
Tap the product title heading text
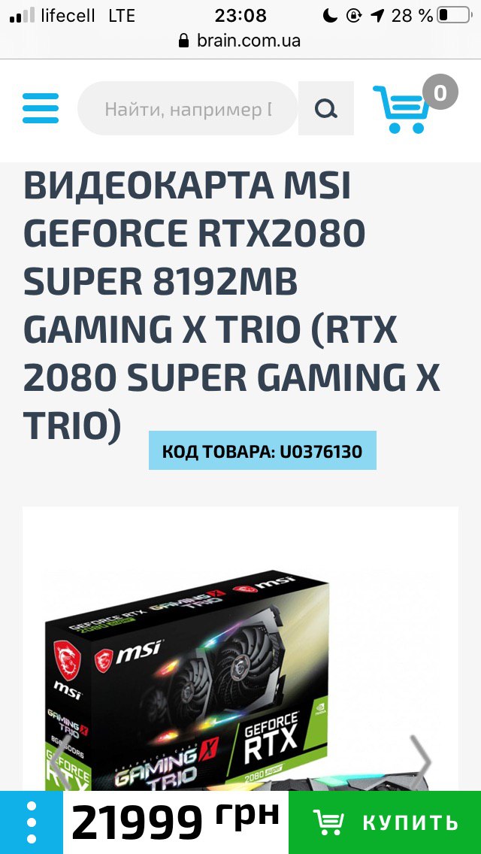(231, 305)
